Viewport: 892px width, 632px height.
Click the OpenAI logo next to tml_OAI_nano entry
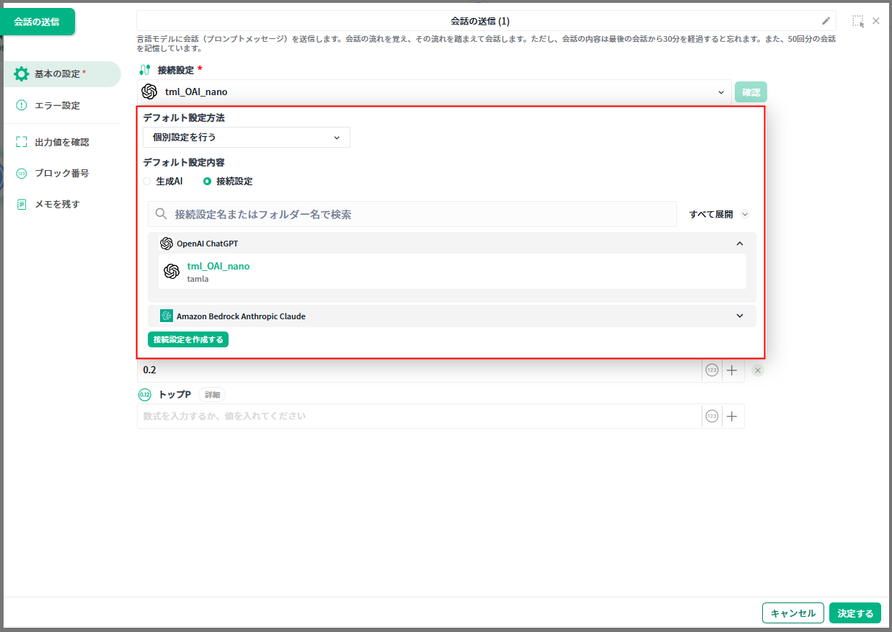[x=172, y=272]
